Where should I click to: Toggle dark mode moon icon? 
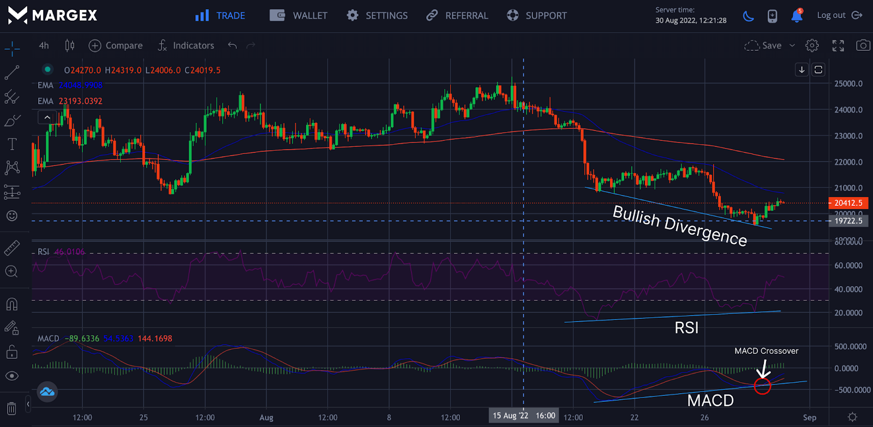pyautogui.click(x=749, y=16)
